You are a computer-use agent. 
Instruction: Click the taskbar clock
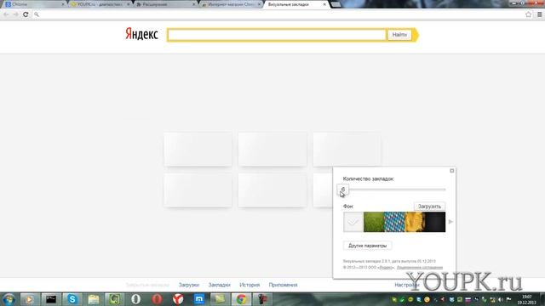tap(526, 299)
